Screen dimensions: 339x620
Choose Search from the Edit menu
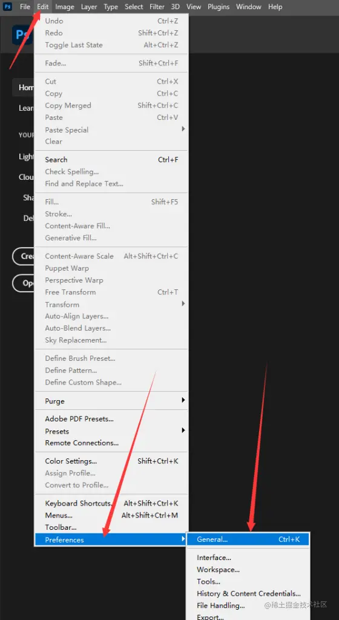[111, 160]
